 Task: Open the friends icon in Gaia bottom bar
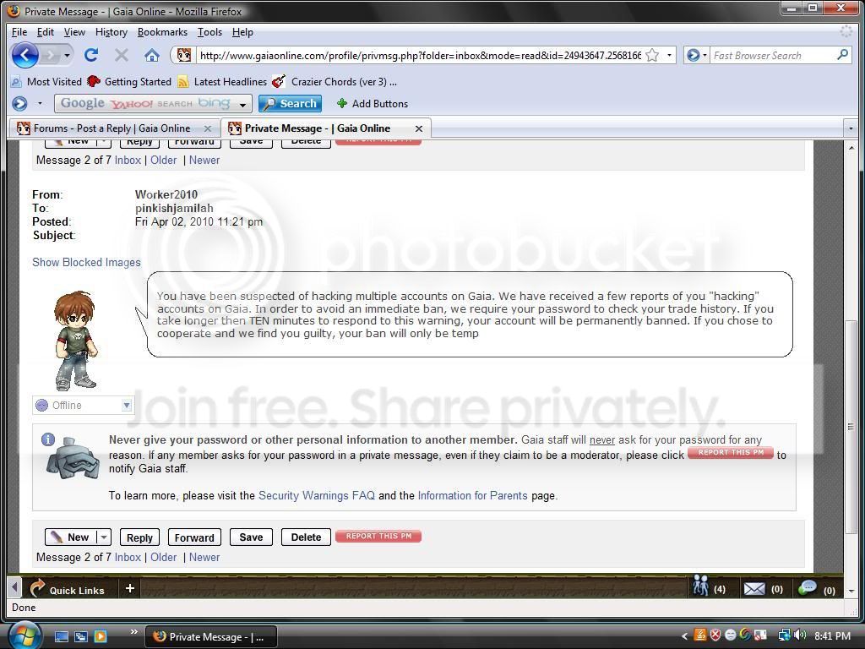coord(700,586)
